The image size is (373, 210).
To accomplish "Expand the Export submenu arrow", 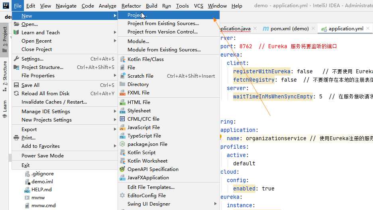I will [115, 130].
